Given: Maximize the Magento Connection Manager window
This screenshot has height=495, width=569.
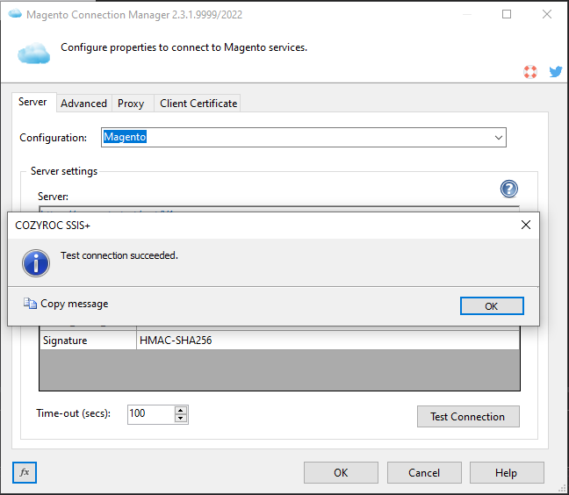Looking at the screenshot, I should pos(507,14).
